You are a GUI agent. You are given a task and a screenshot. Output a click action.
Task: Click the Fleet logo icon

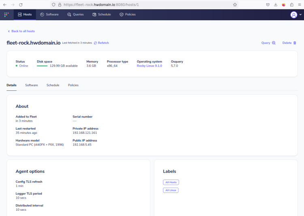point(6,15)
